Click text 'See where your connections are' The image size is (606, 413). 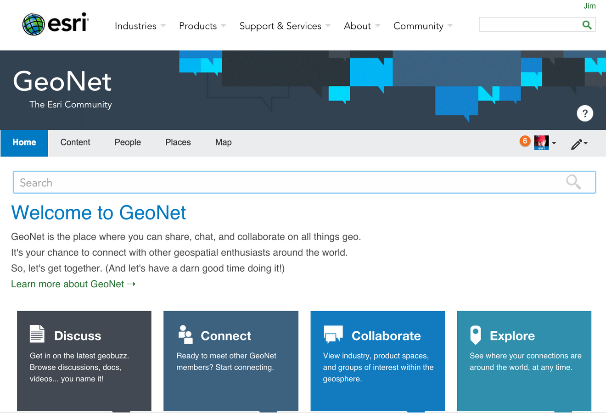(x=526, y=356)
